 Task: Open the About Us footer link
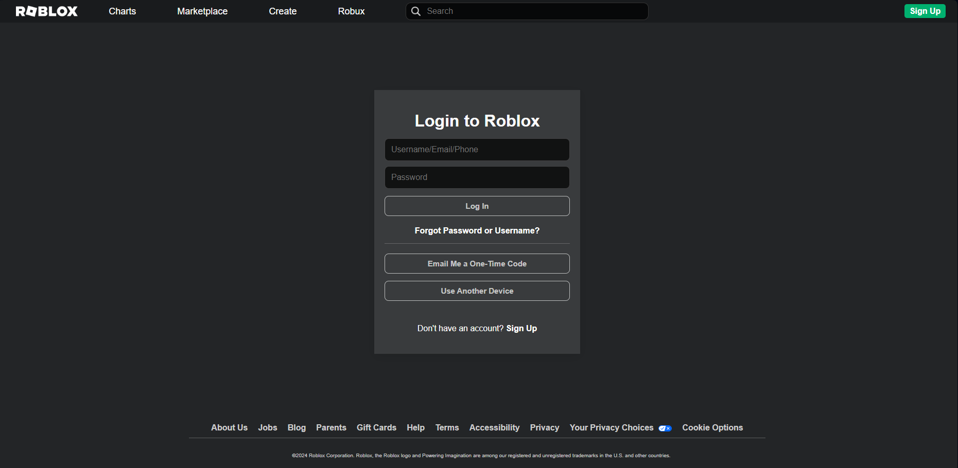tap(229, 428)
